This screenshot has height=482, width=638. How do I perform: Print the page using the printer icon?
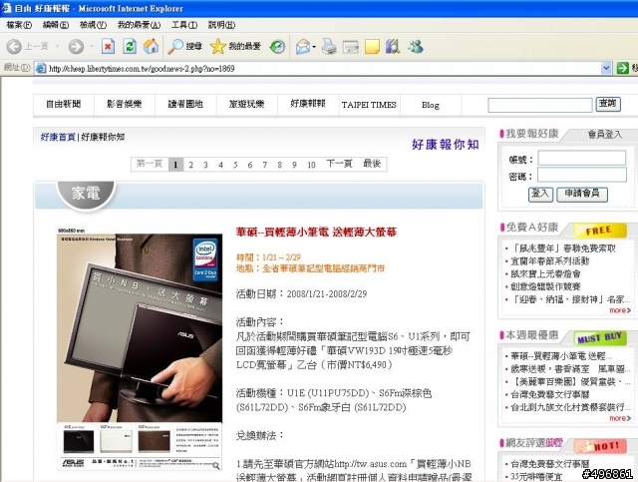pos(329,47)
